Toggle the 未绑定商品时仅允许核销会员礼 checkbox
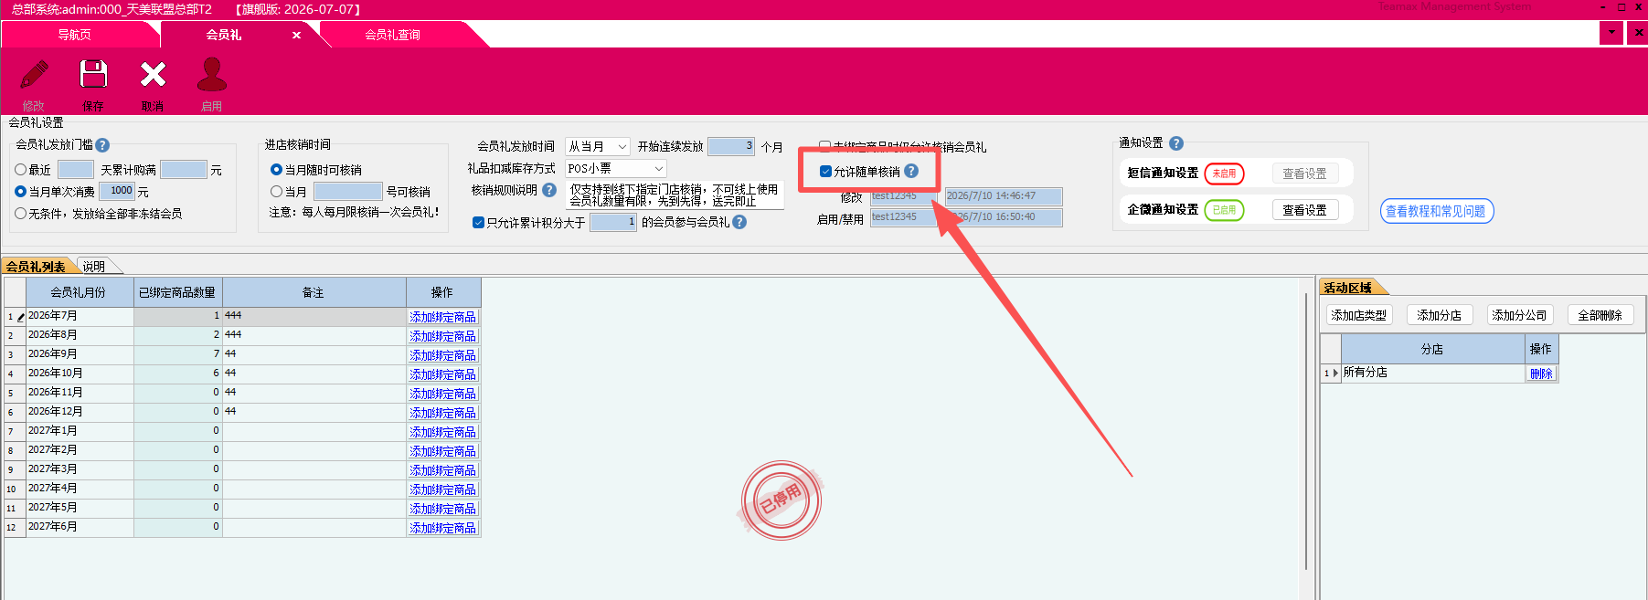1648x600 pixels. point(824,146)
